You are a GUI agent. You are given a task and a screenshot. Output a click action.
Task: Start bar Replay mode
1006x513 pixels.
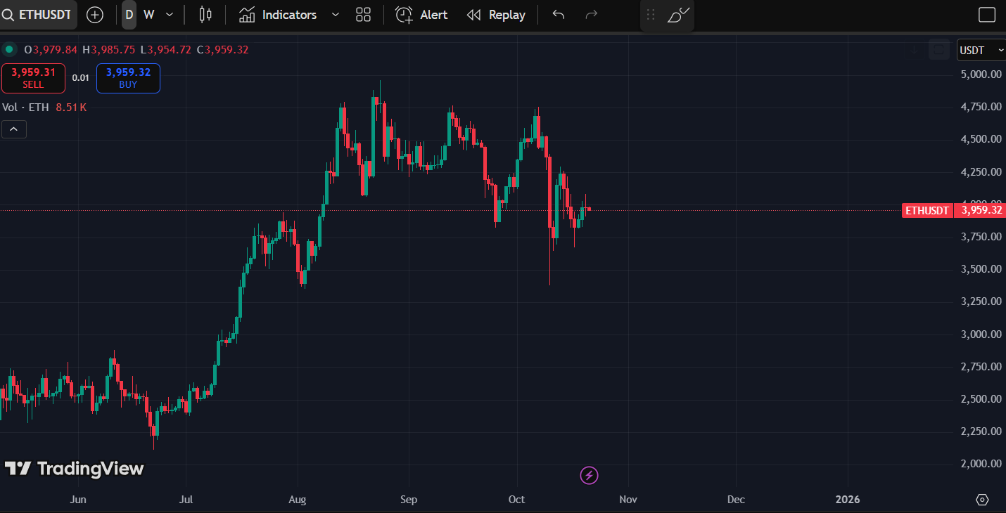point(496,15)
